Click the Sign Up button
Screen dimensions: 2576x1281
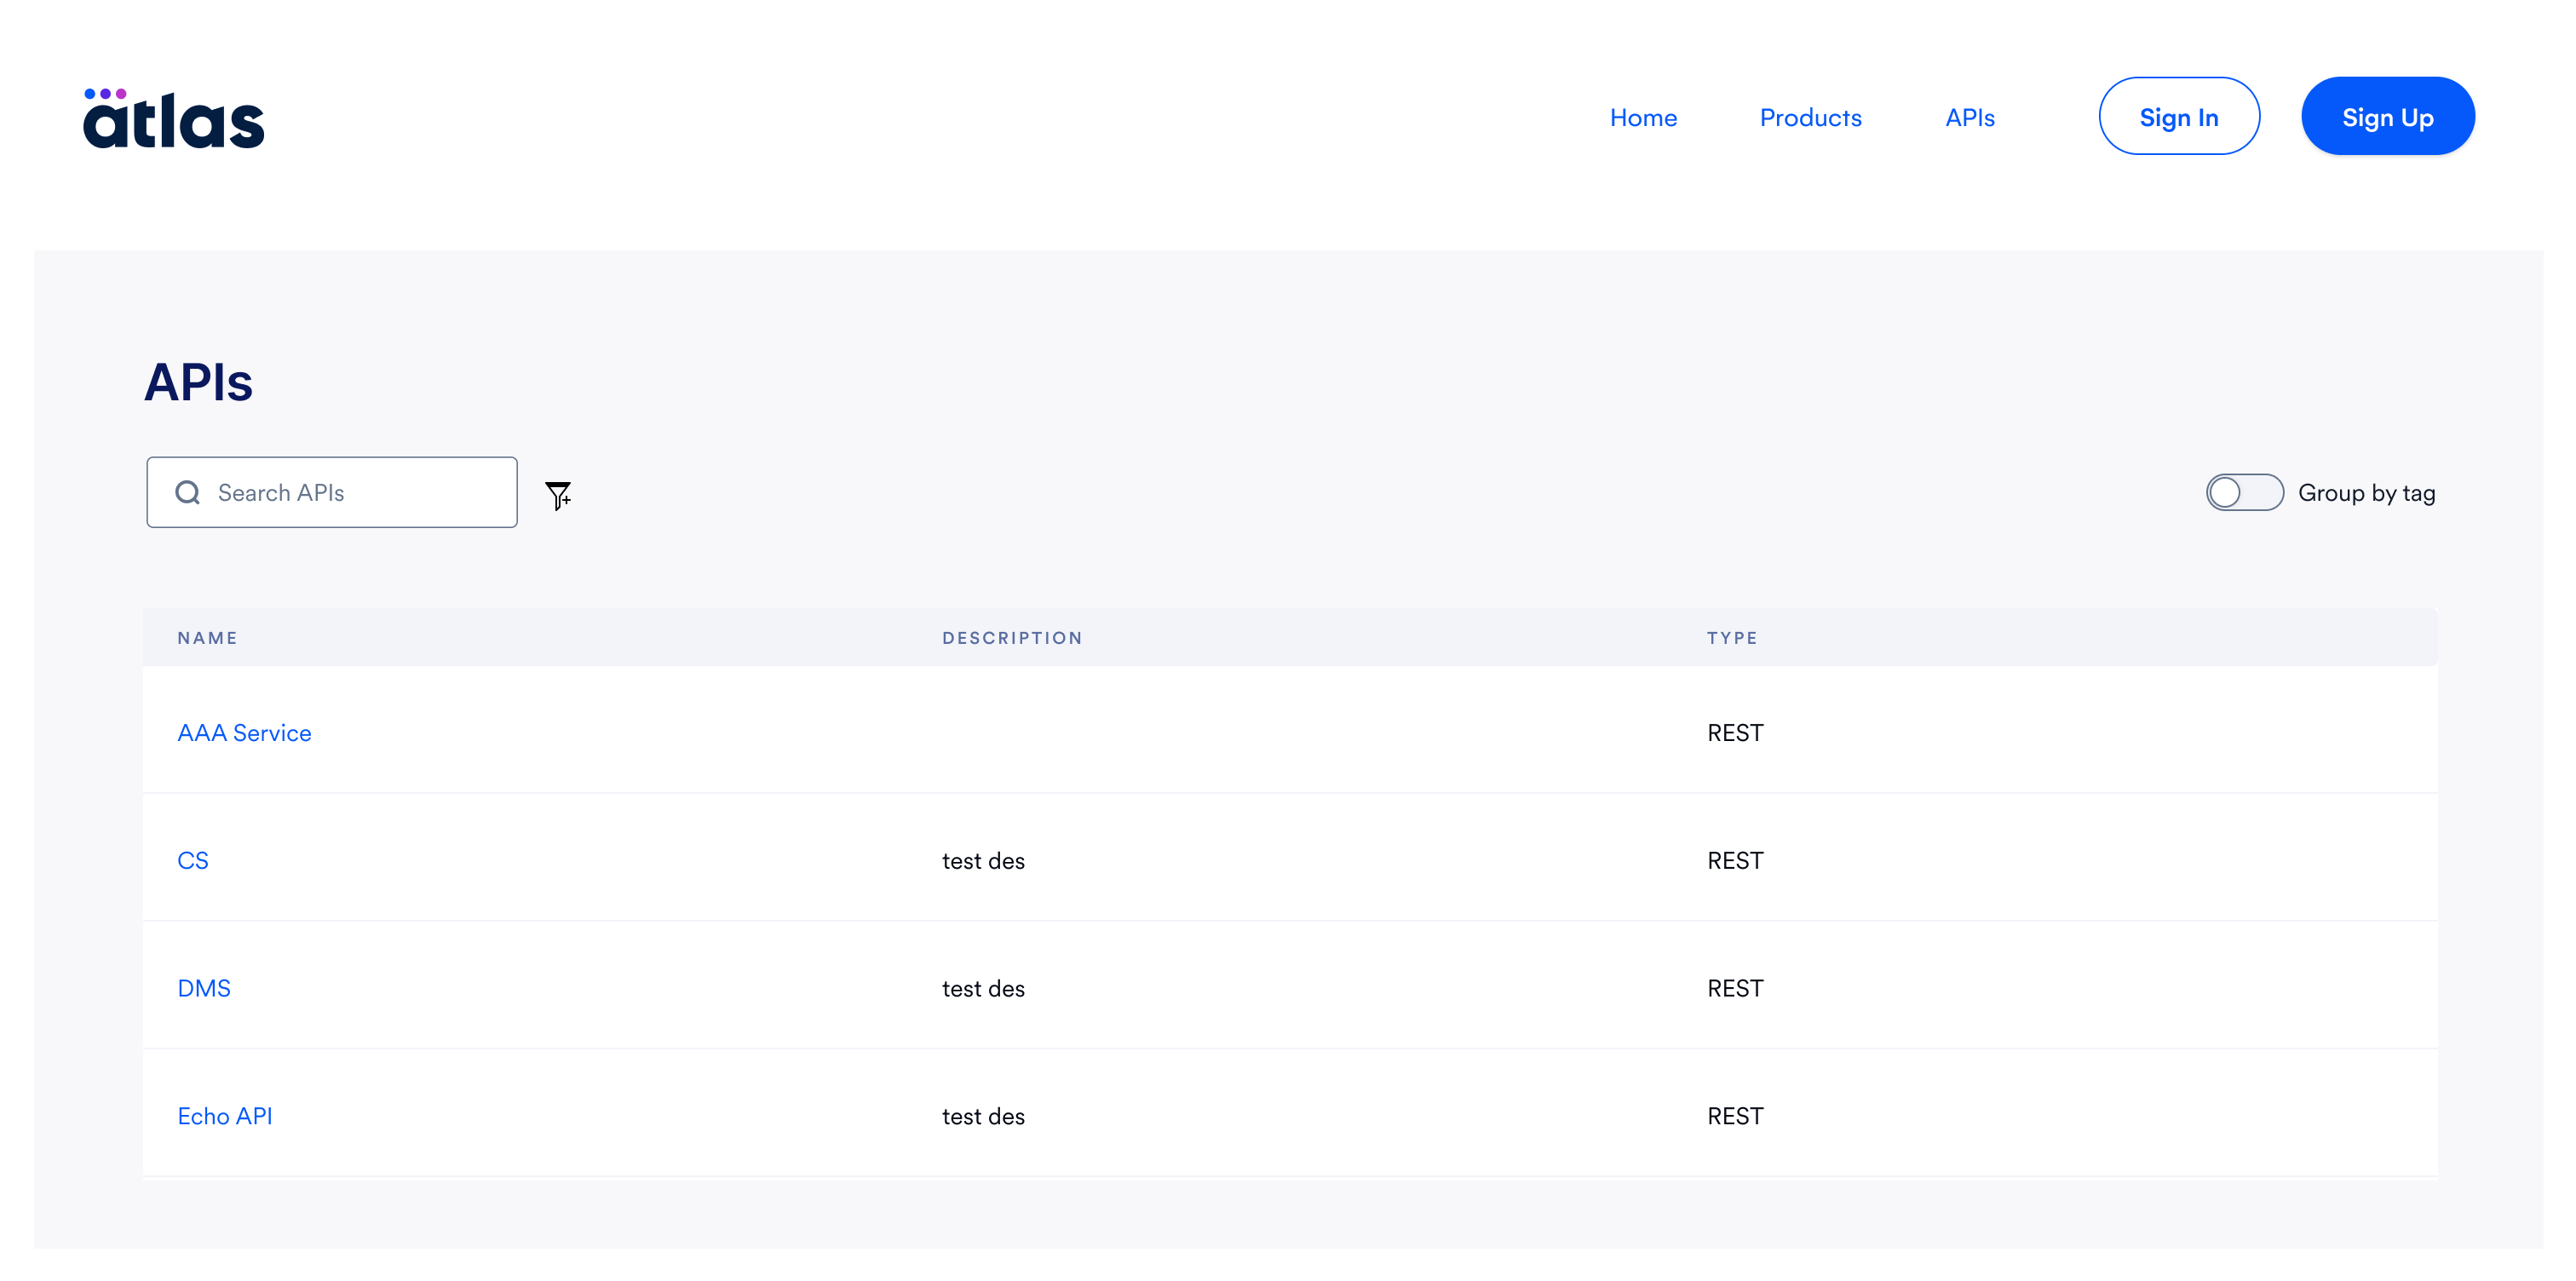point(2387,116)
